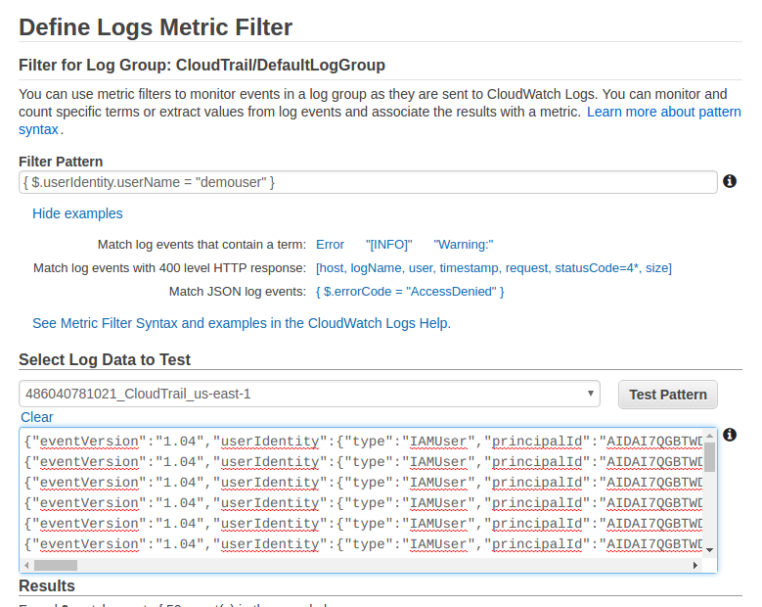The width and height of the screenshot is (762, 607).
Task: Click inside the log events text area
Action: [362, 490]
